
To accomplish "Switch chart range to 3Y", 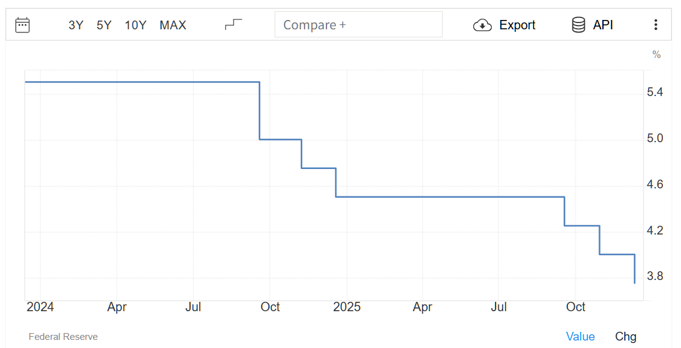I will (x=76, y=25).
